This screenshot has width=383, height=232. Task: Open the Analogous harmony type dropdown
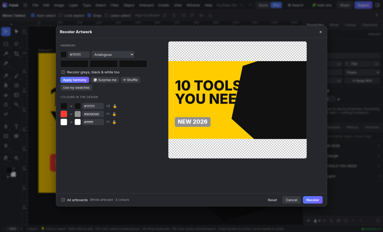tap(113, 54)
